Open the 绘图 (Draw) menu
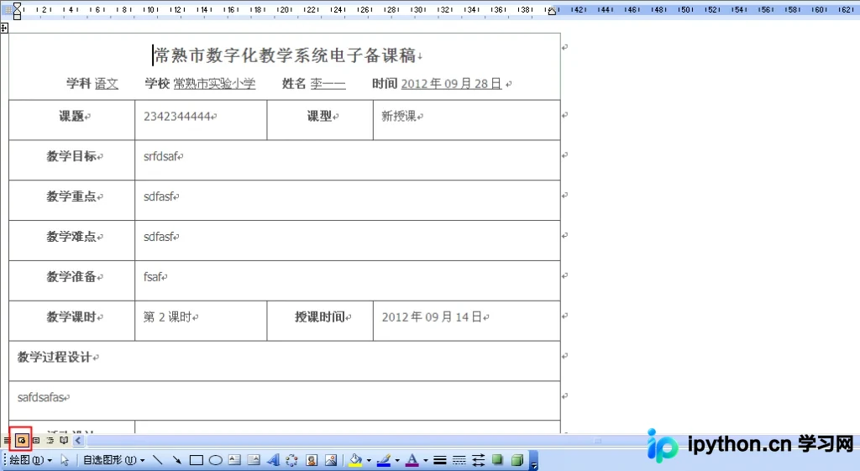The width and height of the screenshot is (860, 471). [31, 460]
